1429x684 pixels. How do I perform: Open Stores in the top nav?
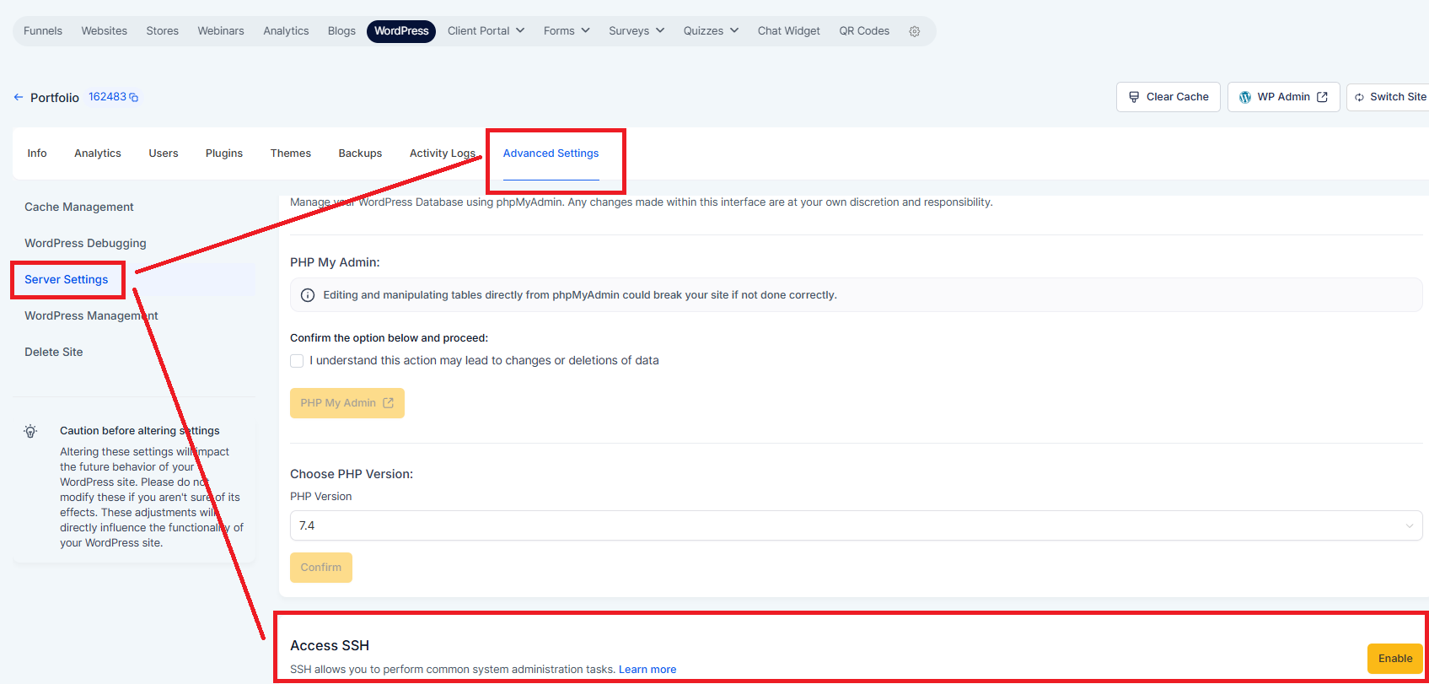click(x=163, y=31)
